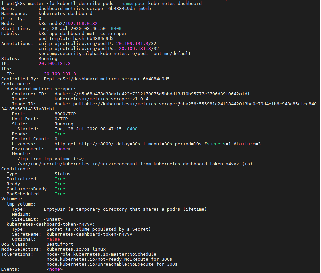
Task: Click the 'Initialized' condition type
Action: click(21, 179)
